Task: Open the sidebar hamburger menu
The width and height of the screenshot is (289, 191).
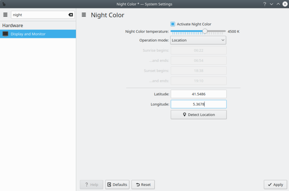Action: point(5,15)
